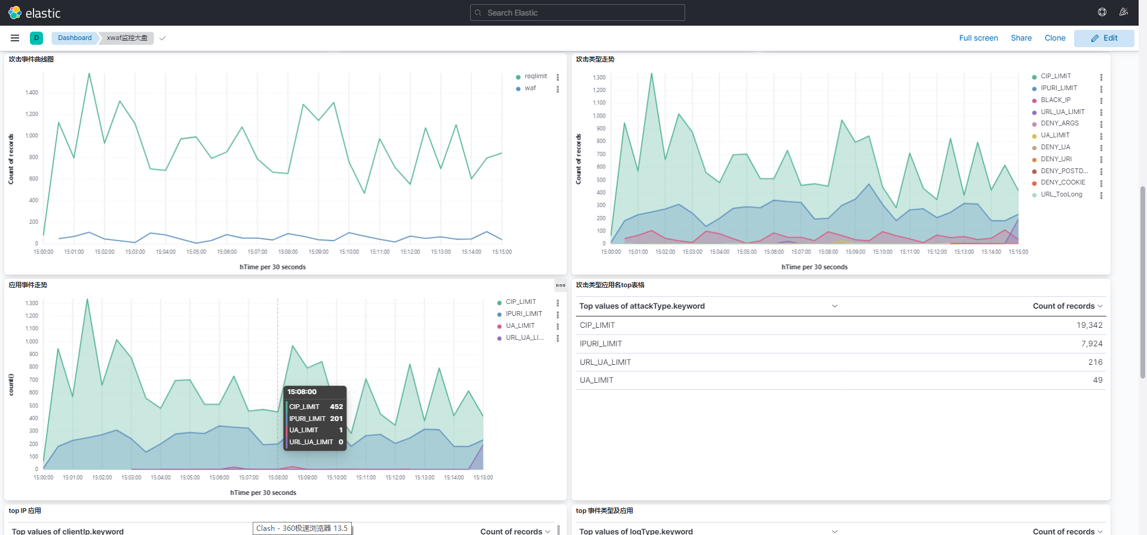Open legend options for DENY_COOKIE series

(x=1101, y=183)
